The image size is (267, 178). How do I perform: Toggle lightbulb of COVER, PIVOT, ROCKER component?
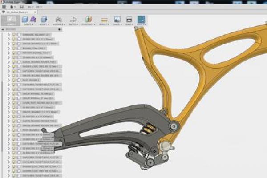pos(14,102)
